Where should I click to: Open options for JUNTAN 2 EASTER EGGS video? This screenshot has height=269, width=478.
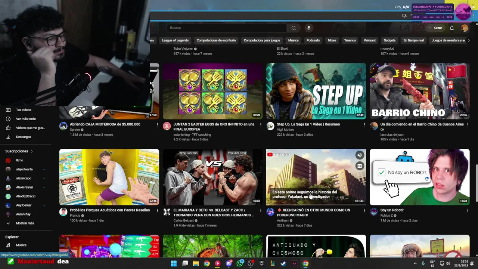[261, 125]
